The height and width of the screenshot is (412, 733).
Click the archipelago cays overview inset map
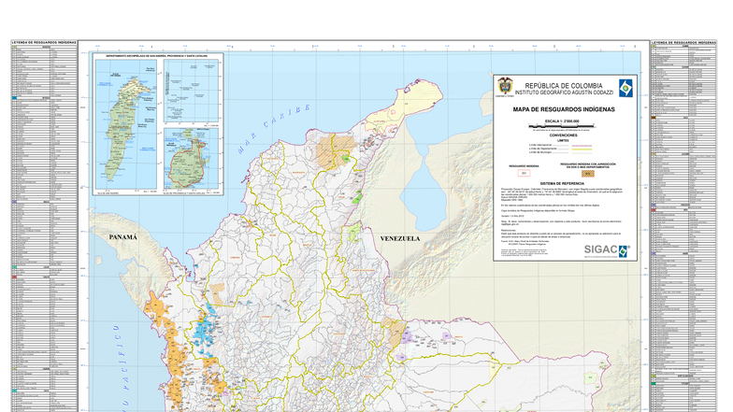click(x=191, y=91)
